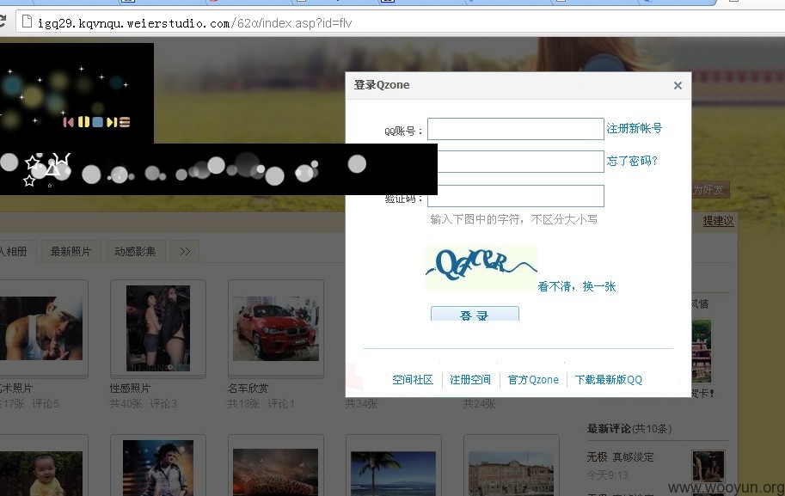The height and width of the screenshot is (496, 785).
Task: Click the commenter avatar beside 无极
Action: (x=708, y=466)
